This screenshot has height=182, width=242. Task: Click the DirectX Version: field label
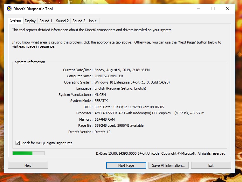[80, 132]
